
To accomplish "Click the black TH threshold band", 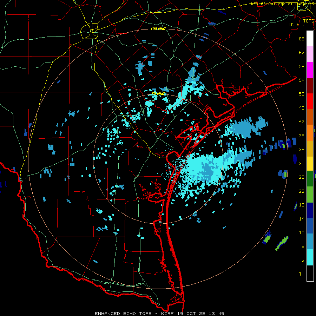I will coord(310,273).
